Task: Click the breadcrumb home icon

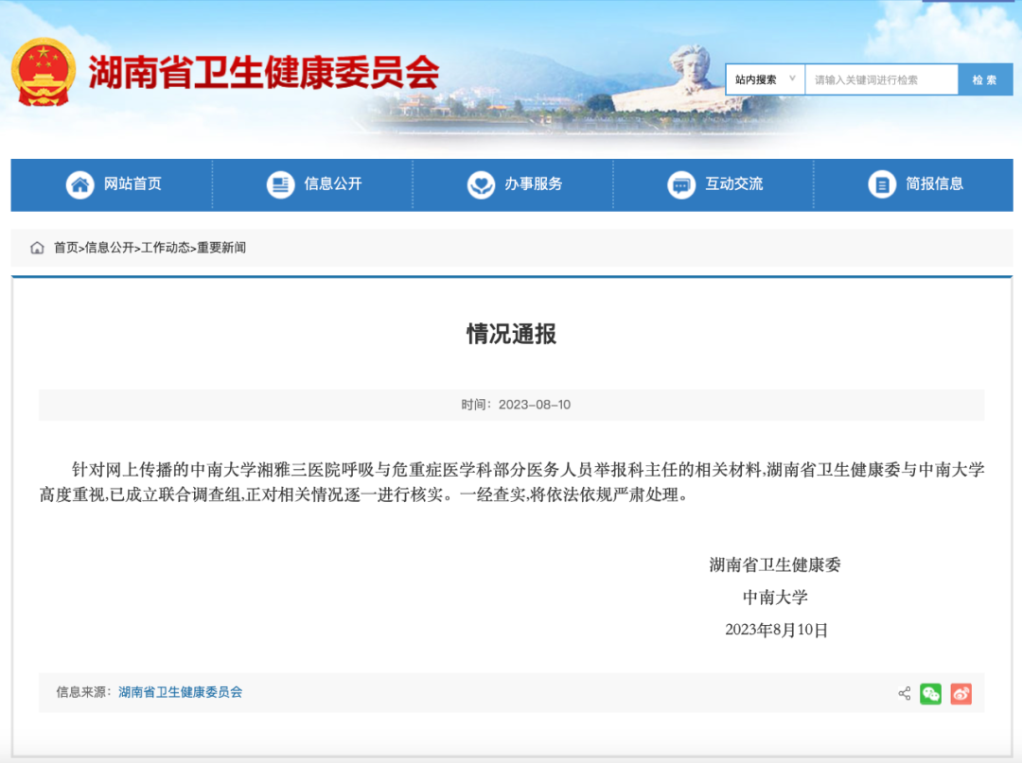Action: pyautogui.click(x=36, y=248)
